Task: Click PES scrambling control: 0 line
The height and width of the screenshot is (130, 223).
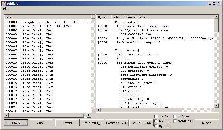Action: click(144, 67)
